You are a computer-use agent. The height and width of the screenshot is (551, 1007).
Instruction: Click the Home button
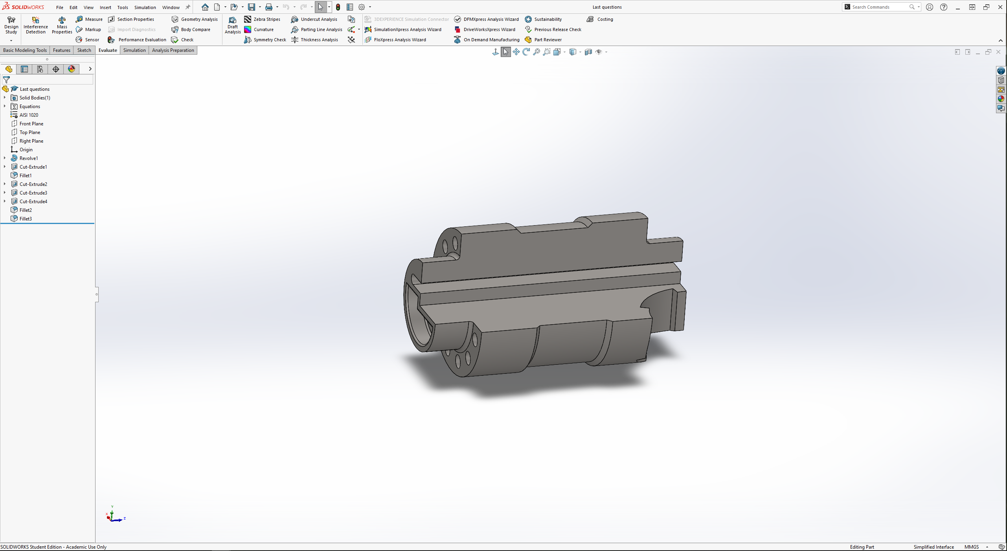tap(205, 7)
